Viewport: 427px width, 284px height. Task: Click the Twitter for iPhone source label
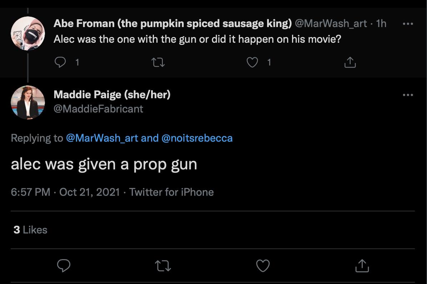click(171, 192)
